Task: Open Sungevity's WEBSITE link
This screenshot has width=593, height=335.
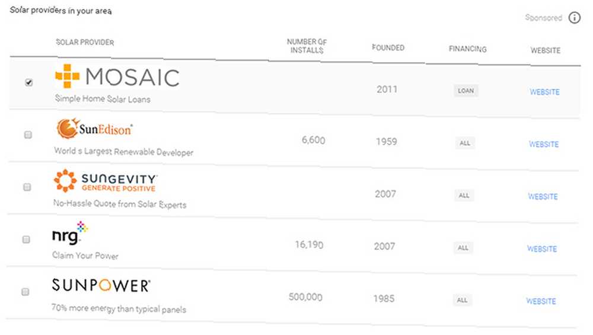Action: pyautogui.click(x=543, y=196)
